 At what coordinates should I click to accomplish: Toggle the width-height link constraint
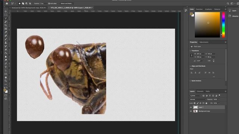point(192,55)
